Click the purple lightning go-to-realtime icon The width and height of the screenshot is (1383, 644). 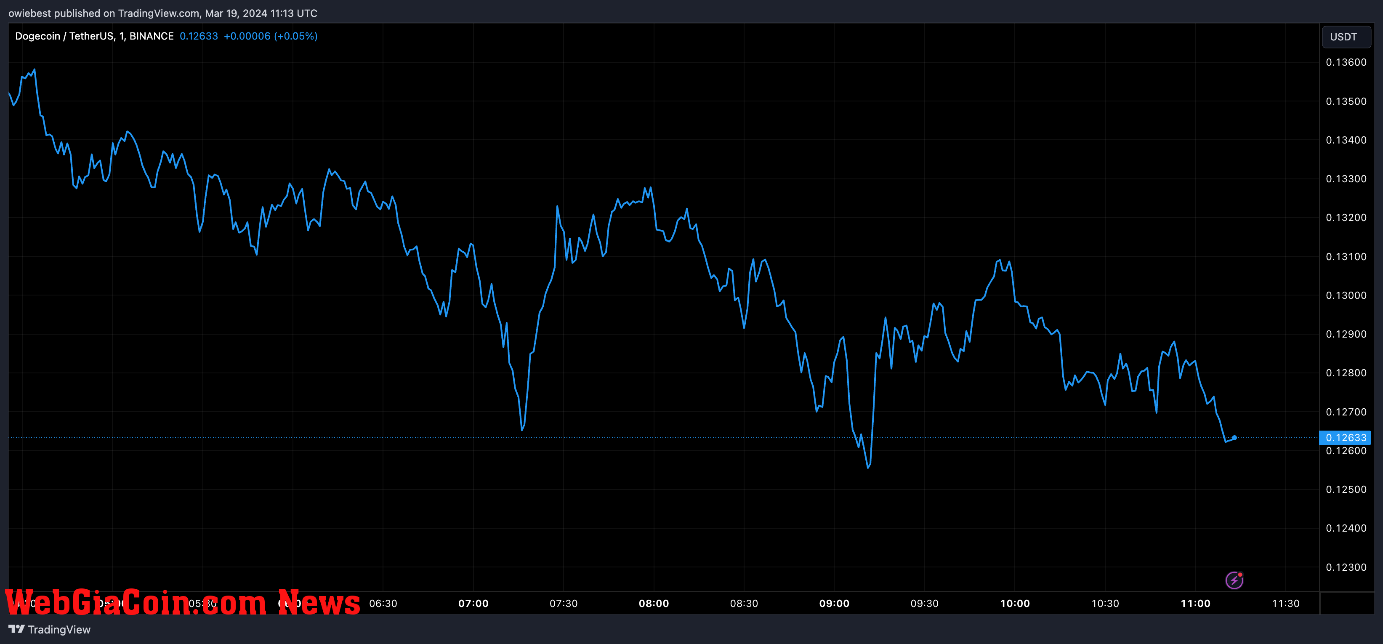pos(1234,580)
